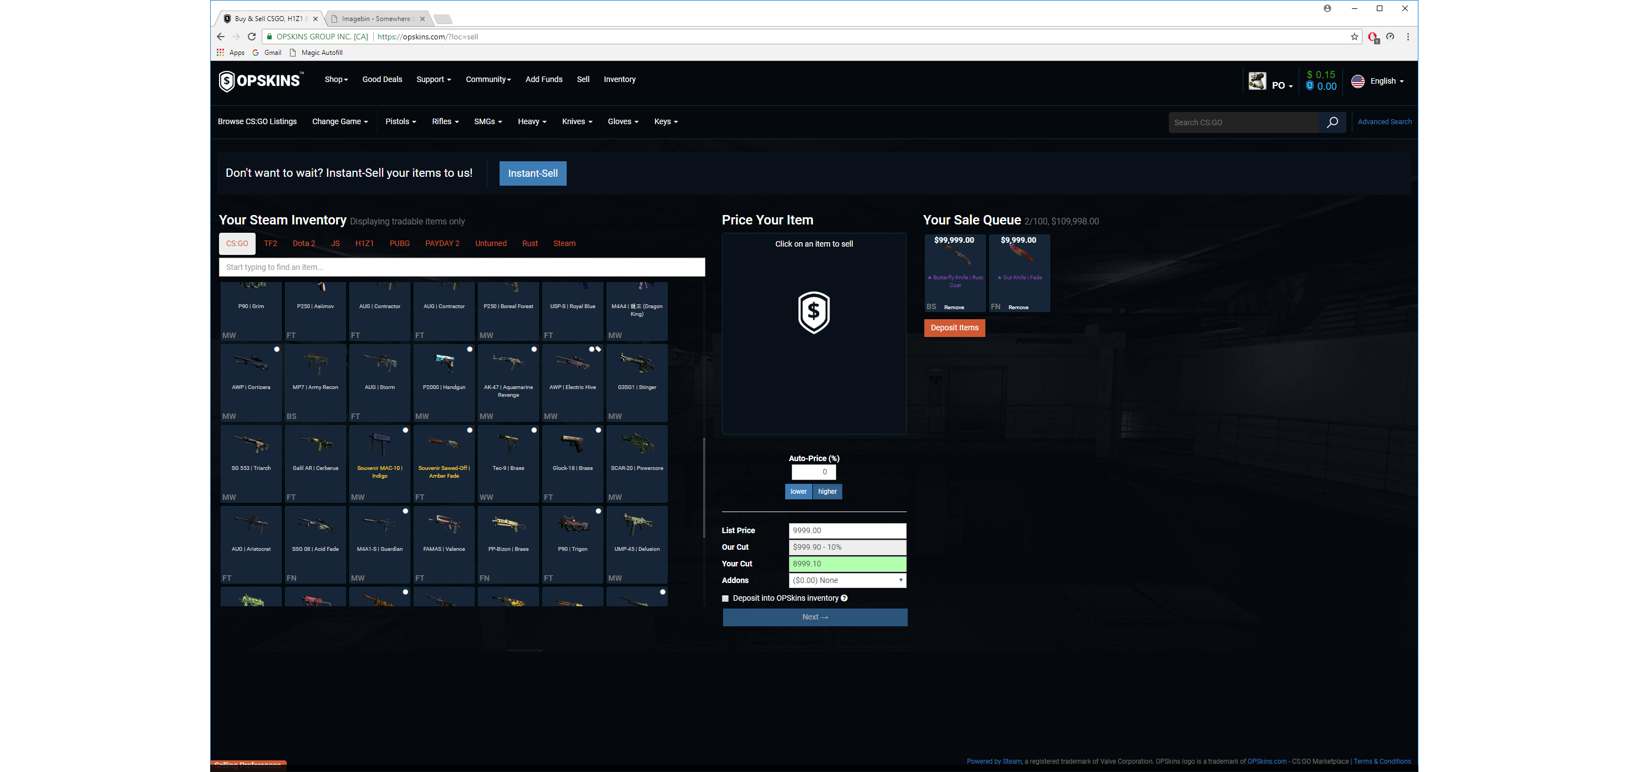Click the US flag language icon
The height and width of the screenshot is (772, 1628).
(x=1357, y=81)
